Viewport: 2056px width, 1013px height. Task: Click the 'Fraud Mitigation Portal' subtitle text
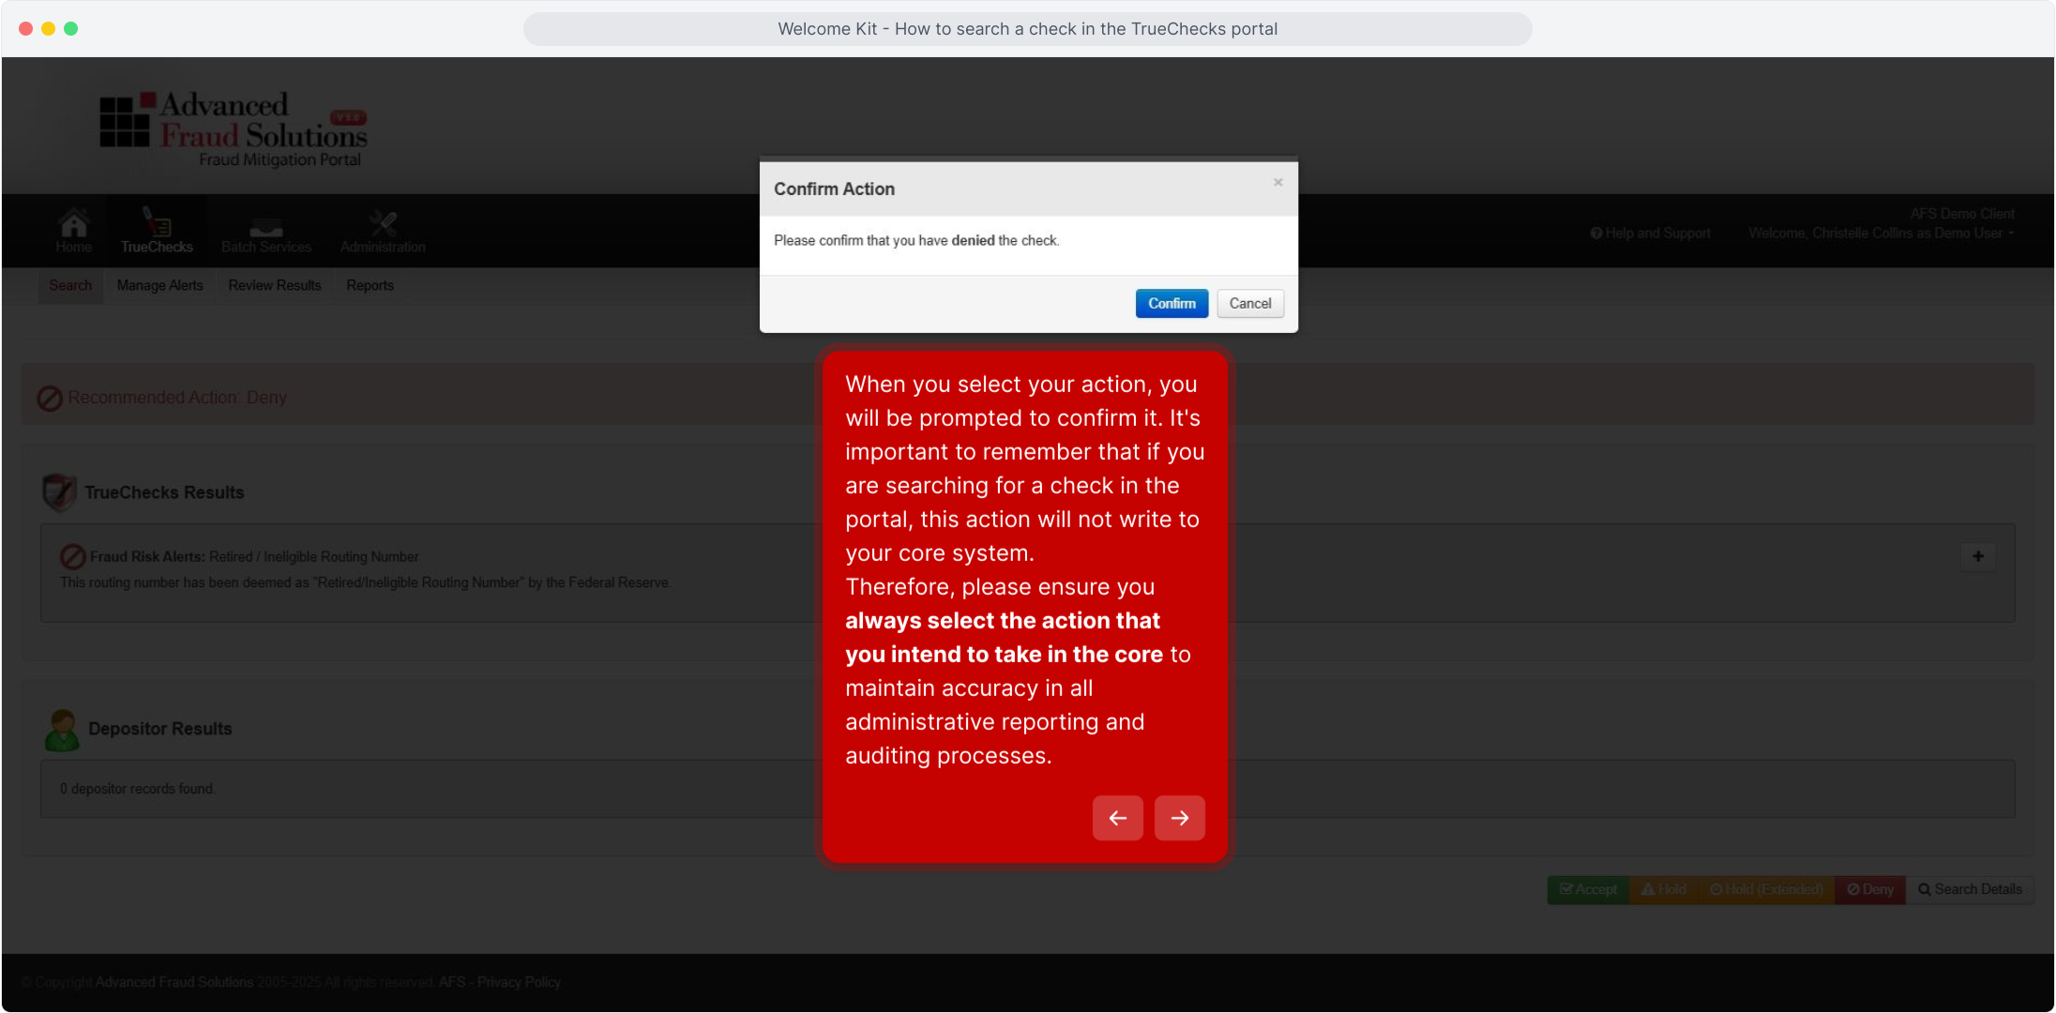tap(280, 160)
